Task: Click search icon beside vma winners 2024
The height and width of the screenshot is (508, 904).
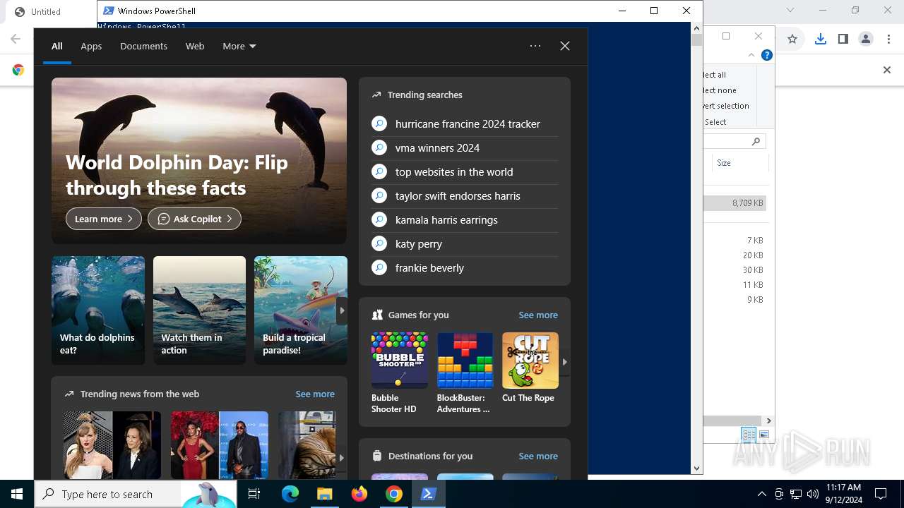Action: [379, 147]
